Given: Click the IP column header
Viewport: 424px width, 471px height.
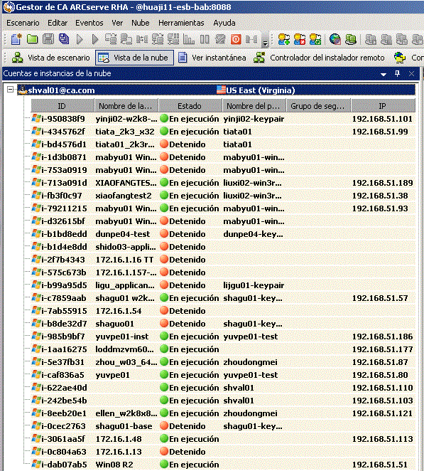Looking at the screenshot, I should 383,106.
